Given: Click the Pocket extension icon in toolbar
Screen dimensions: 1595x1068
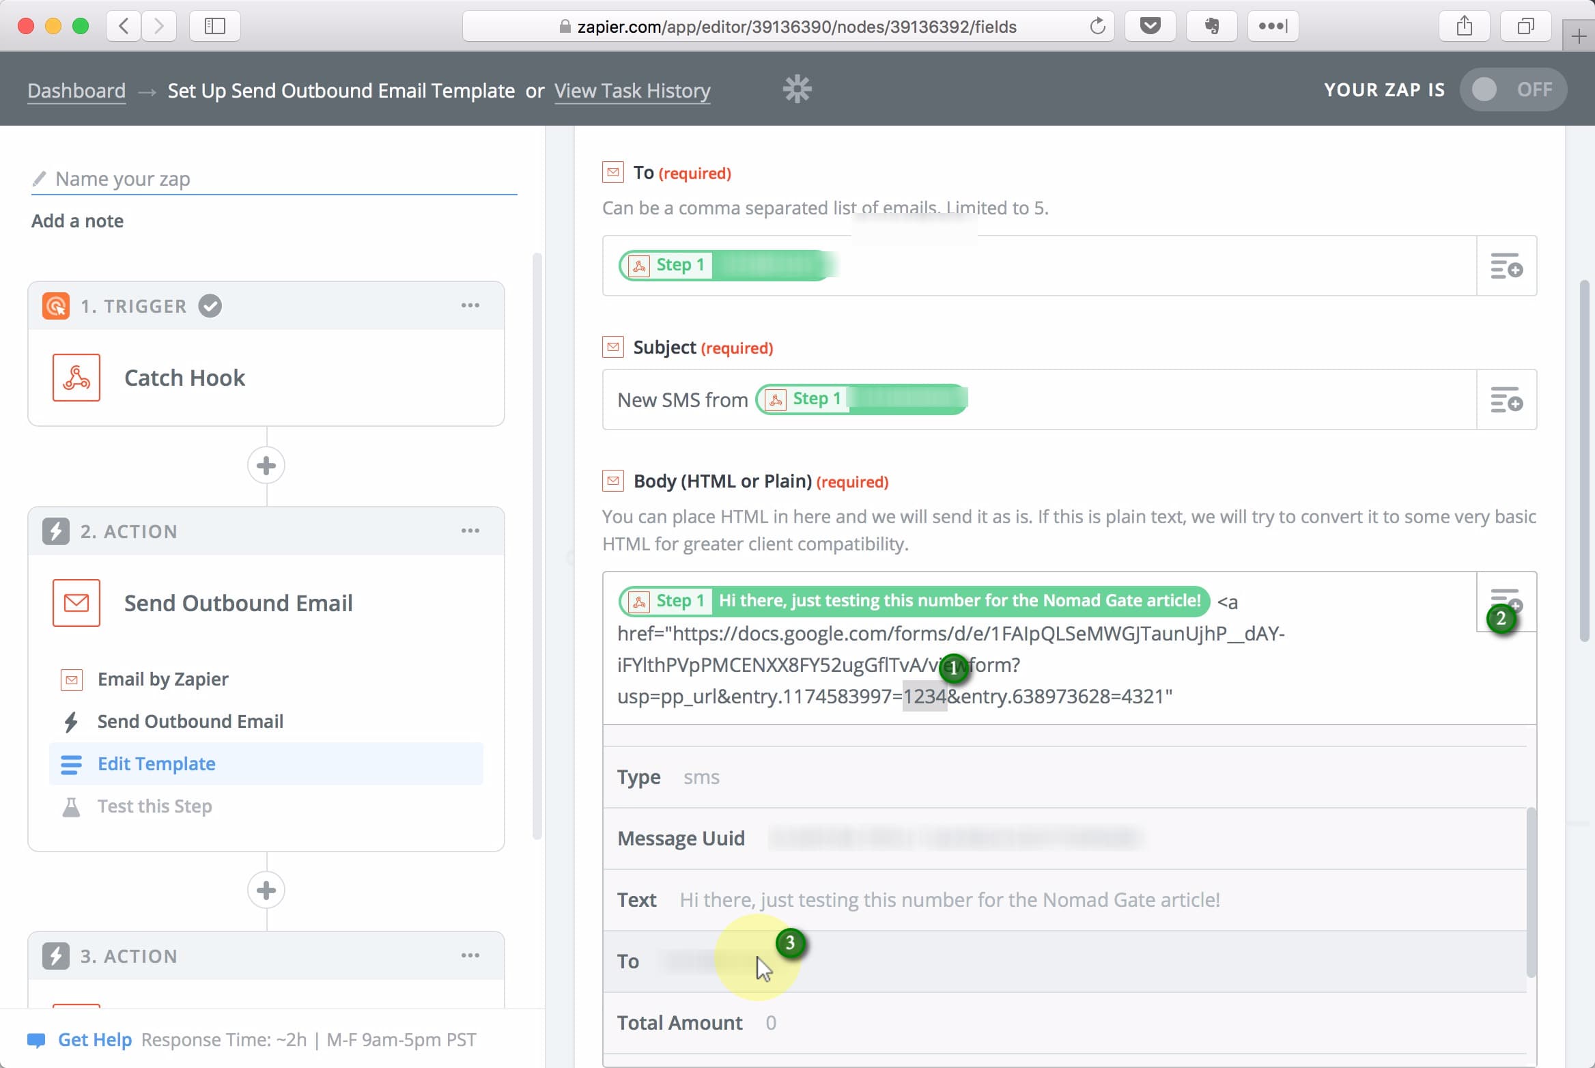Looking at the screenshot, I should point(1150,27).
